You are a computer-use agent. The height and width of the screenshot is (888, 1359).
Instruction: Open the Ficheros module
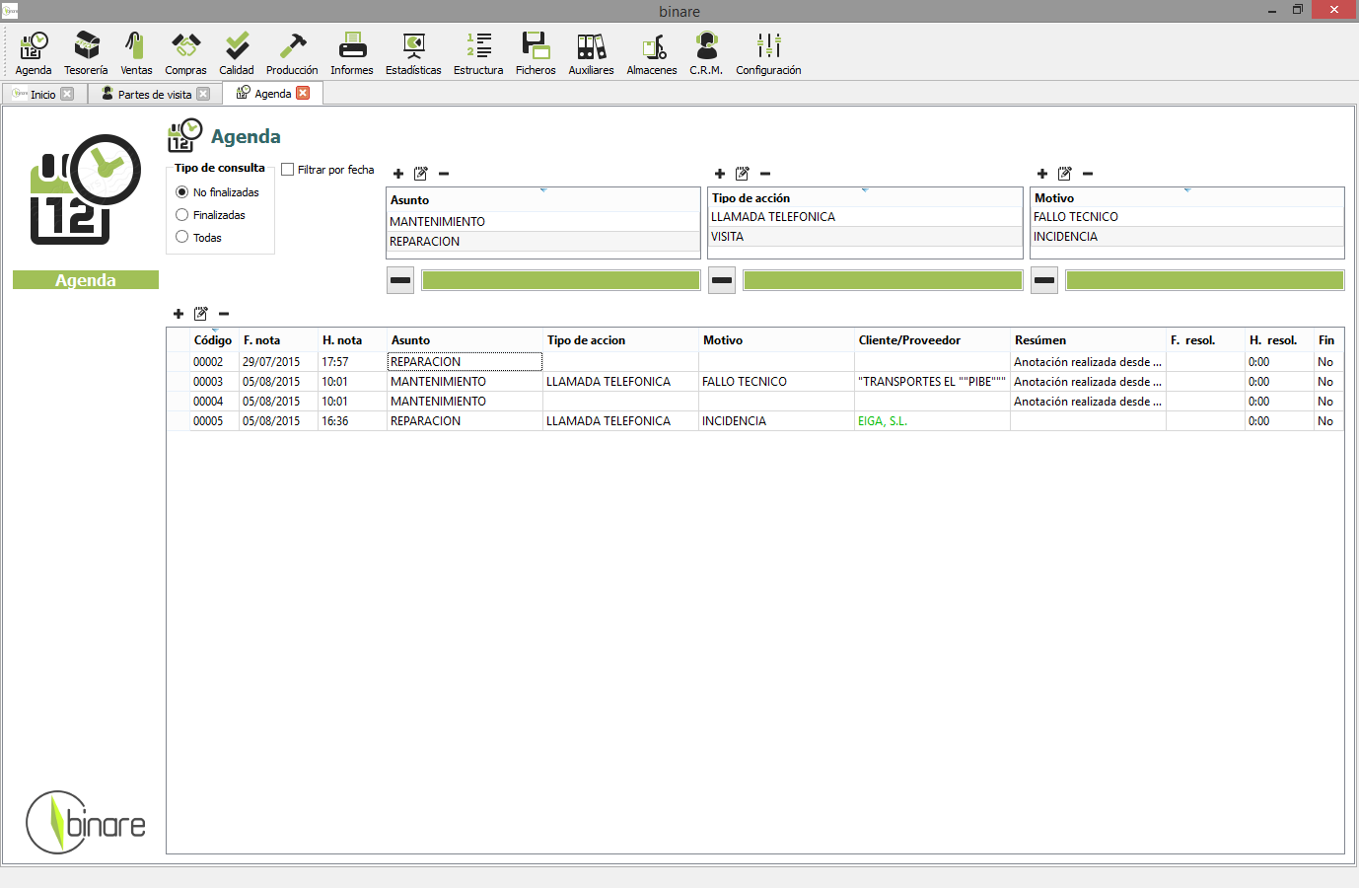536,53
